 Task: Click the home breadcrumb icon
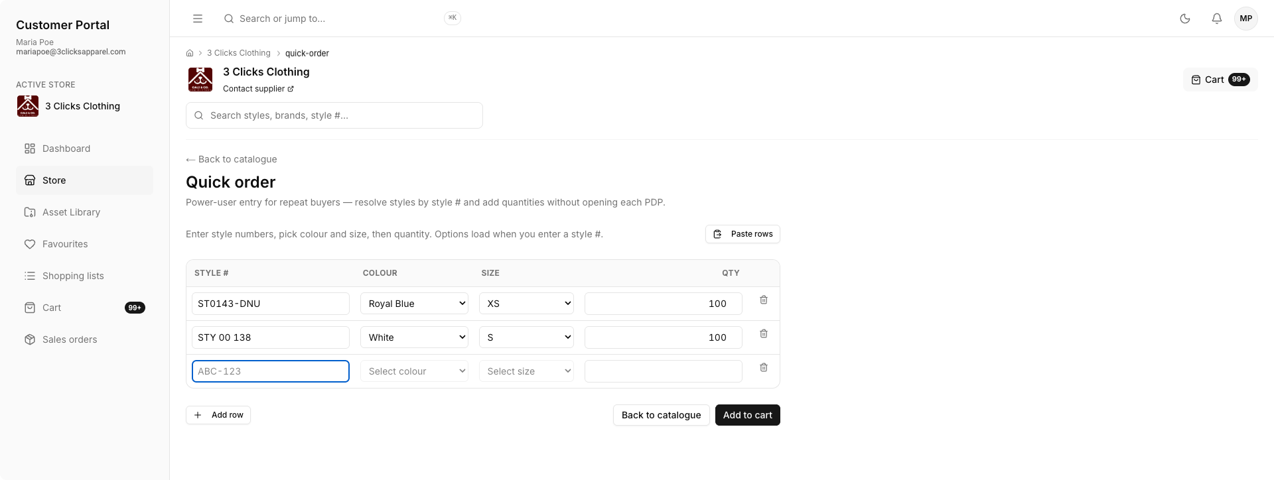coord(190,53)
